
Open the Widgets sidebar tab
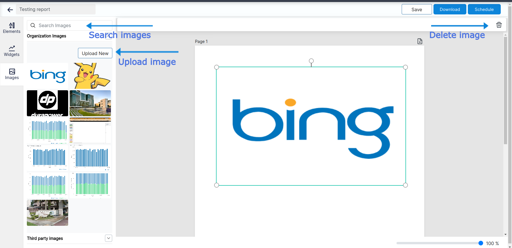click(x=12, y=51)
